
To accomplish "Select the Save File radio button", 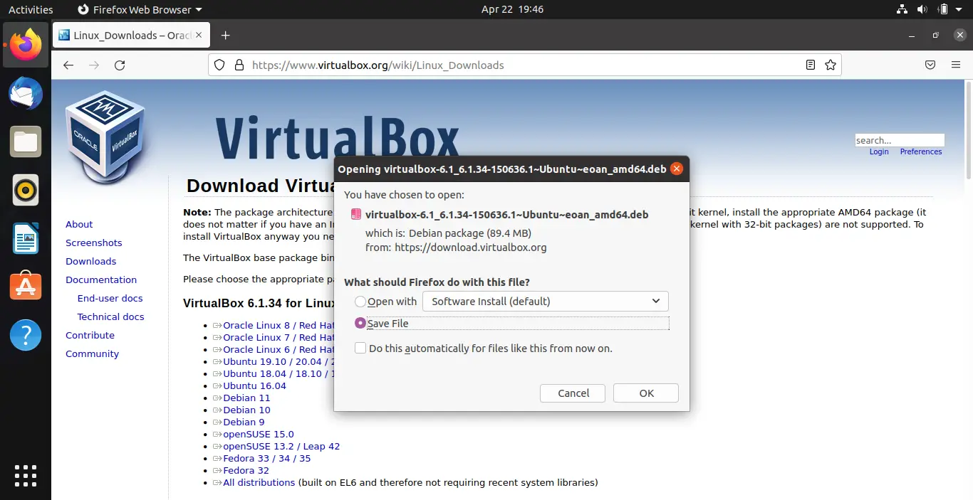I will [360, 323].
